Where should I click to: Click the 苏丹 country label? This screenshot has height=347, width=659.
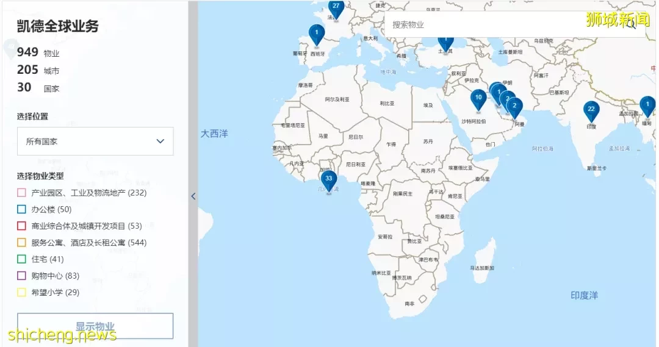click(x=428, y=141)
